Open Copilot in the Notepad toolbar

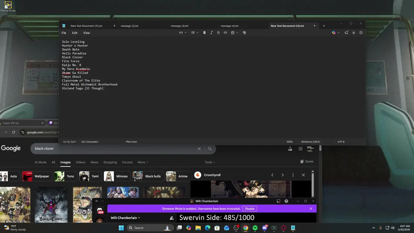(334, 33)
